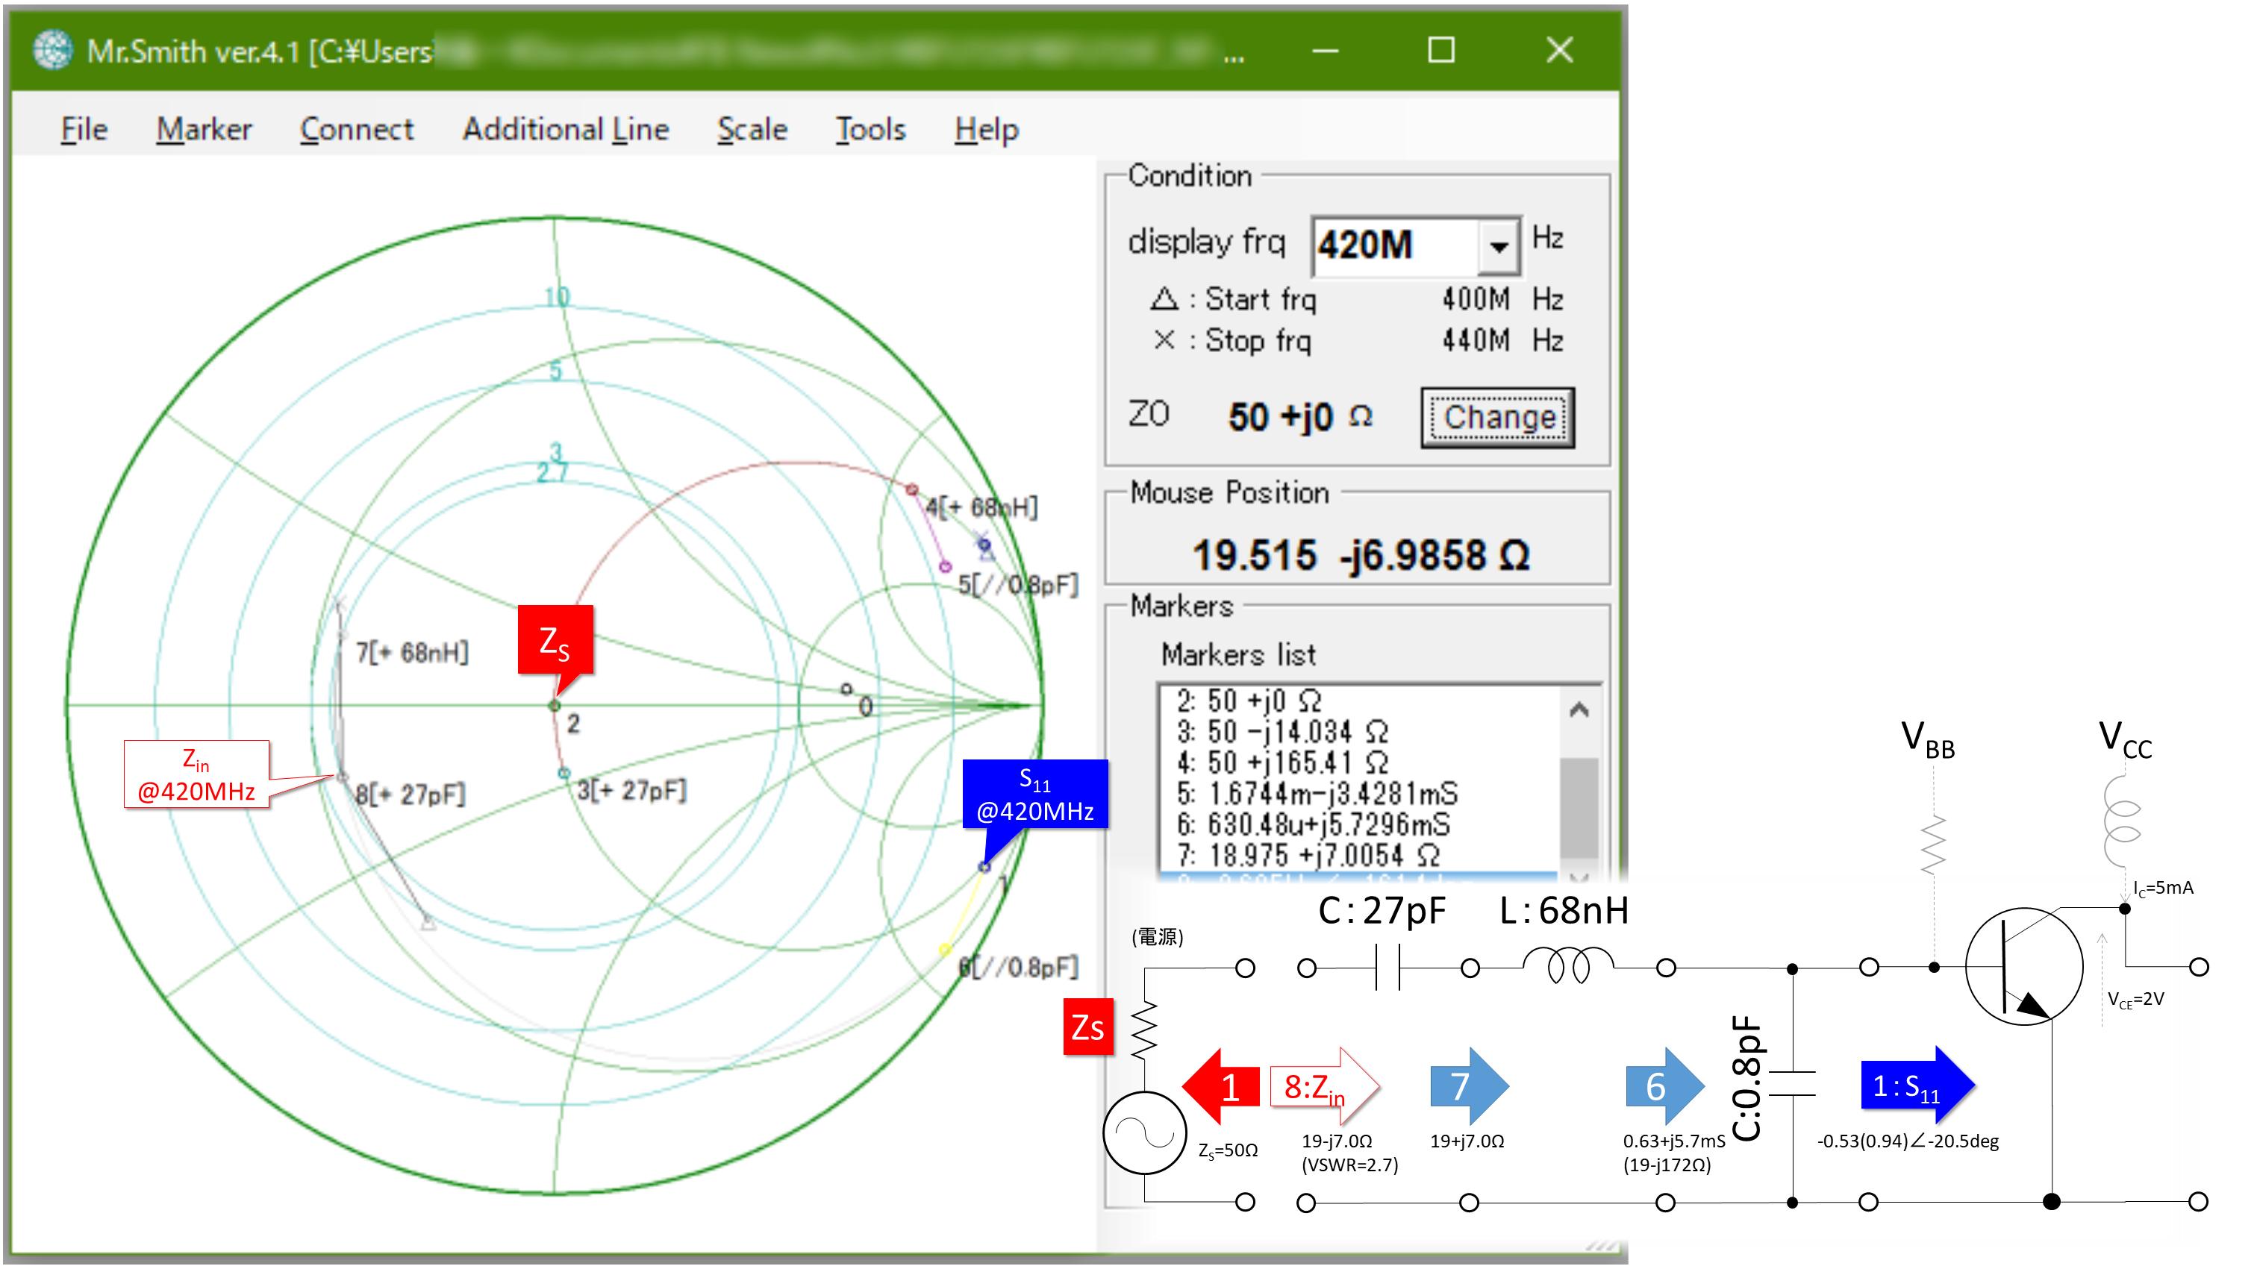
Task: Click marker 2 point at chart center
Action: 555,706
